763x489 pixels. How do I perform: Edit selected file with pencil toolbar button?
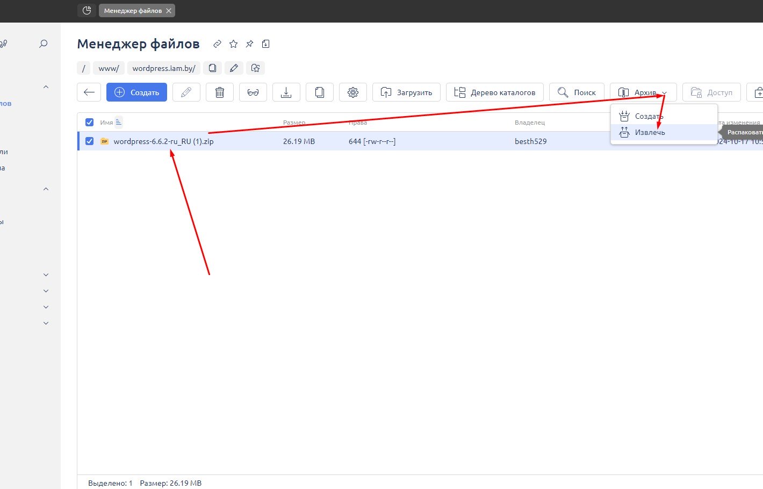tap(186, 92)
